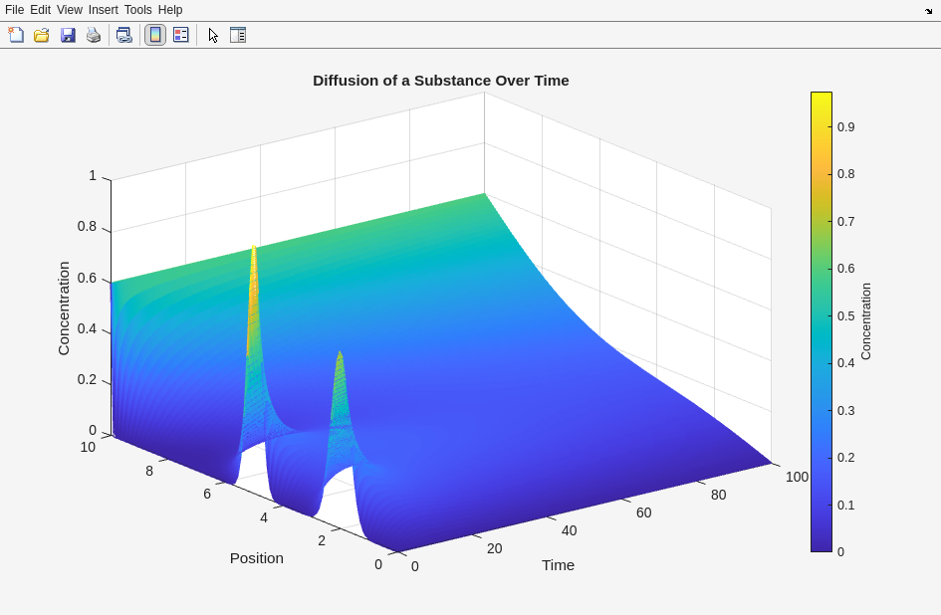
Task: Open the Edit menu
Action: coord(40,10)
